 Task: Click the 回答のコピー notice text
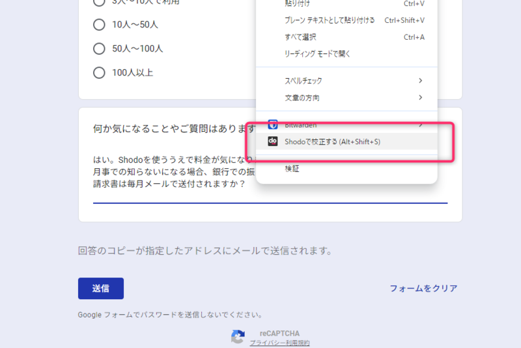pyautogui.click(x=205, y=251)
